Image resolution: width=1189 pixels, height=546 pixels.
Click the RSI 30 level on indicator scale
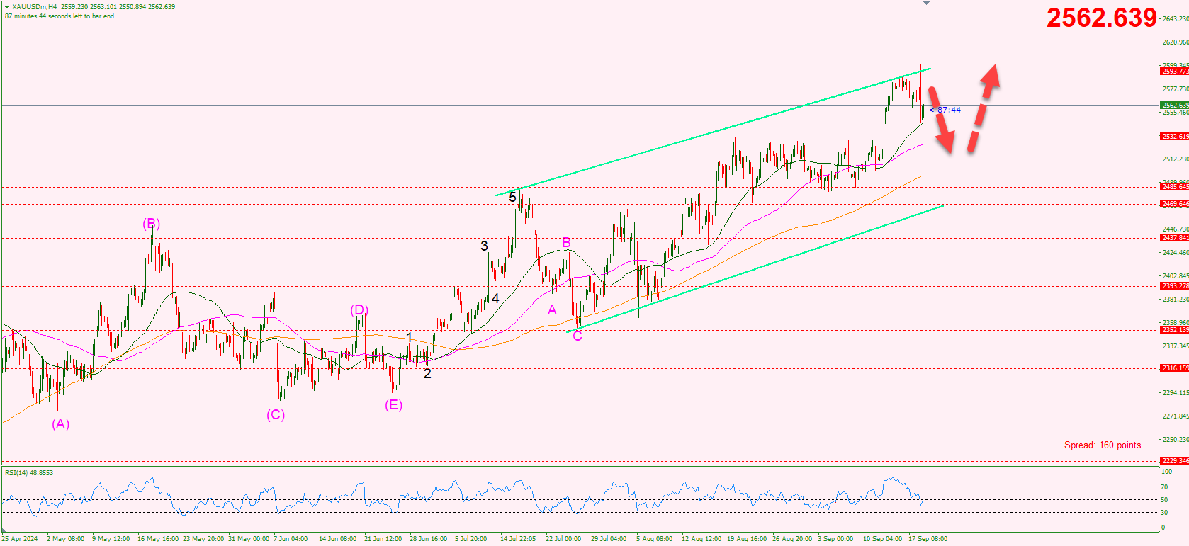tap(1164, 513)
